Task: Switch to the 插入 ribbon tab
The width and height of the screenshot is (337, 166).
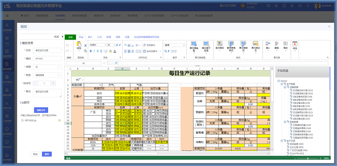Action: pos(90,37)
